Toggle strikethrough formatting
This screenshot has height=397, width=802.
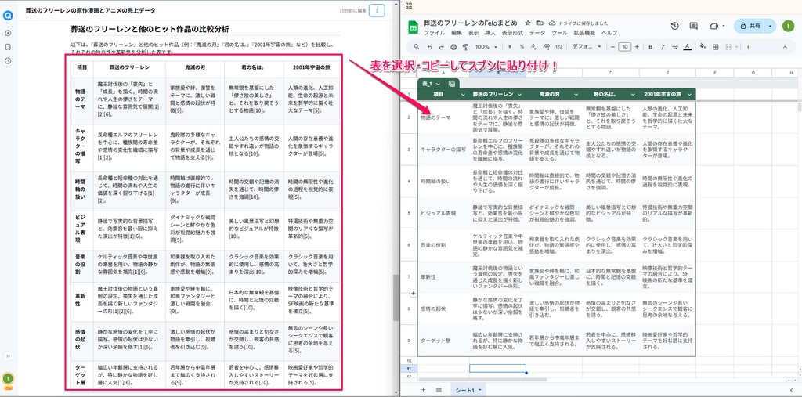(675, 47)
